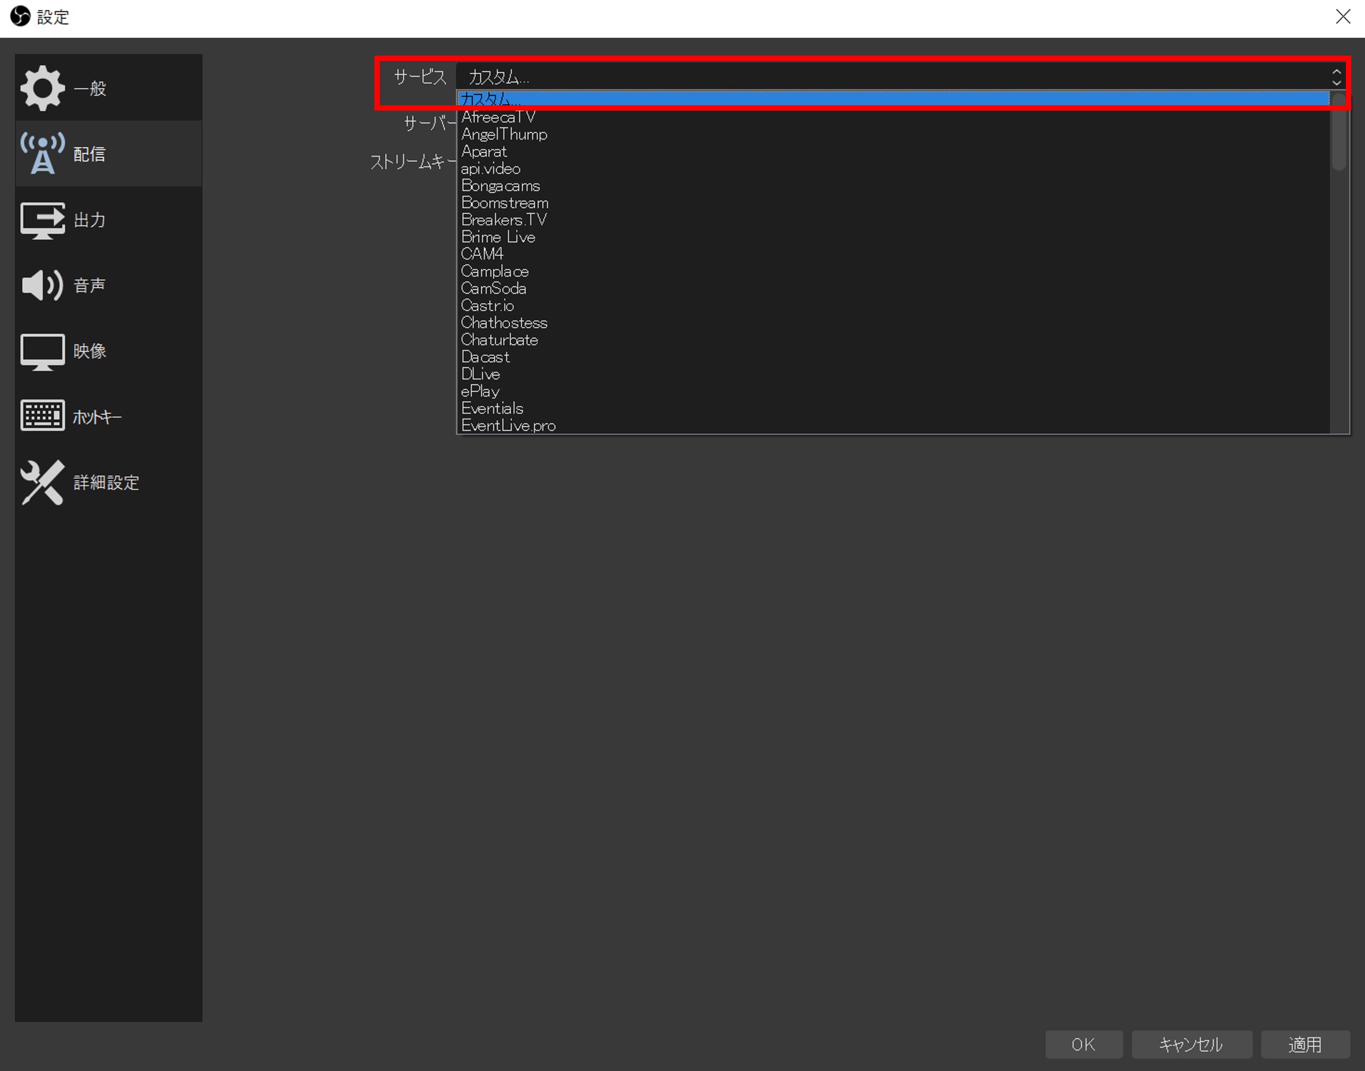Choose api.video from the service list
The height and width of the screenshot is (1071, 1365).
tap(893, 169)
